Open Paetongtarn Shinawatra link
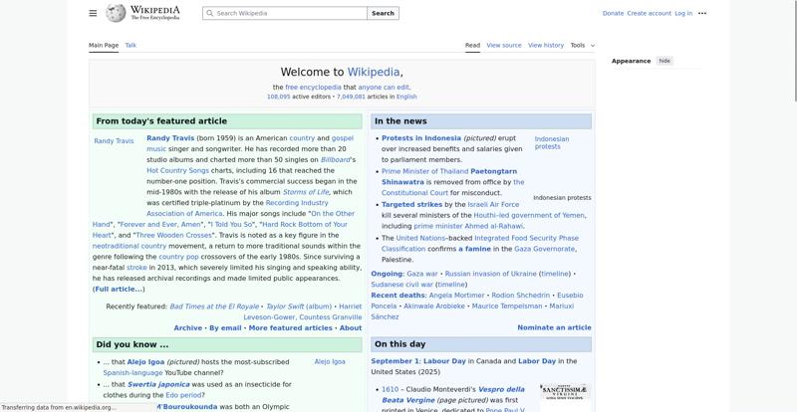The image size is (797, 412). click(x=449, y=177)
